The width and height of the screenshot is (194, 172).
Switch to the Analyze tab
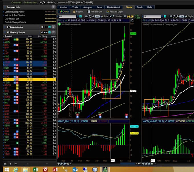88,7
